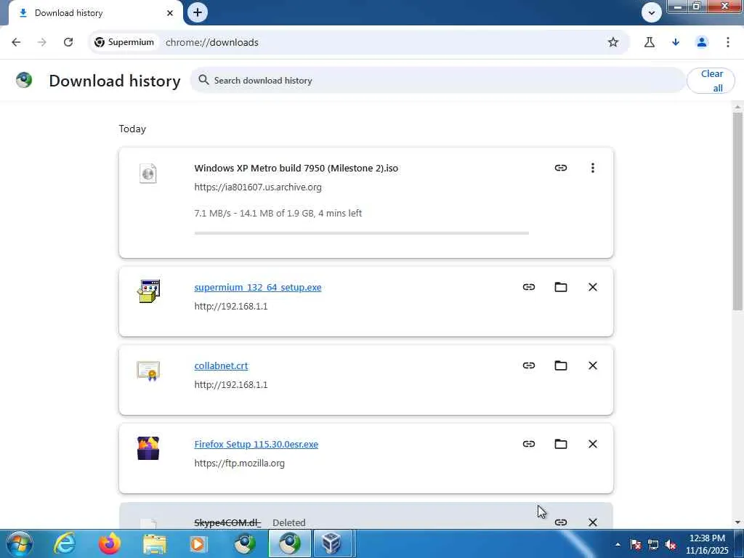744x558 pixels.
Task: Click the muted volume tray icon
Action: click(671, 545)
